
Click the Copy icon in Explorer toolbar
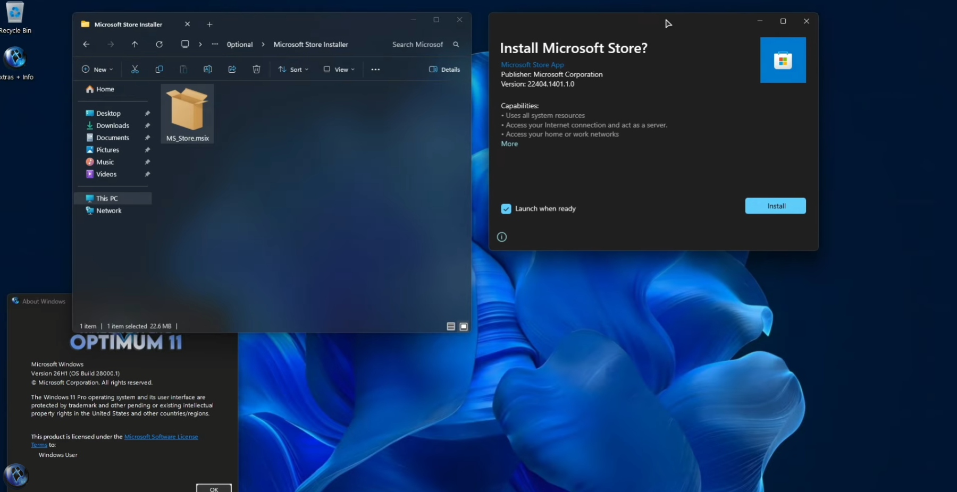(x=159, y=70)
